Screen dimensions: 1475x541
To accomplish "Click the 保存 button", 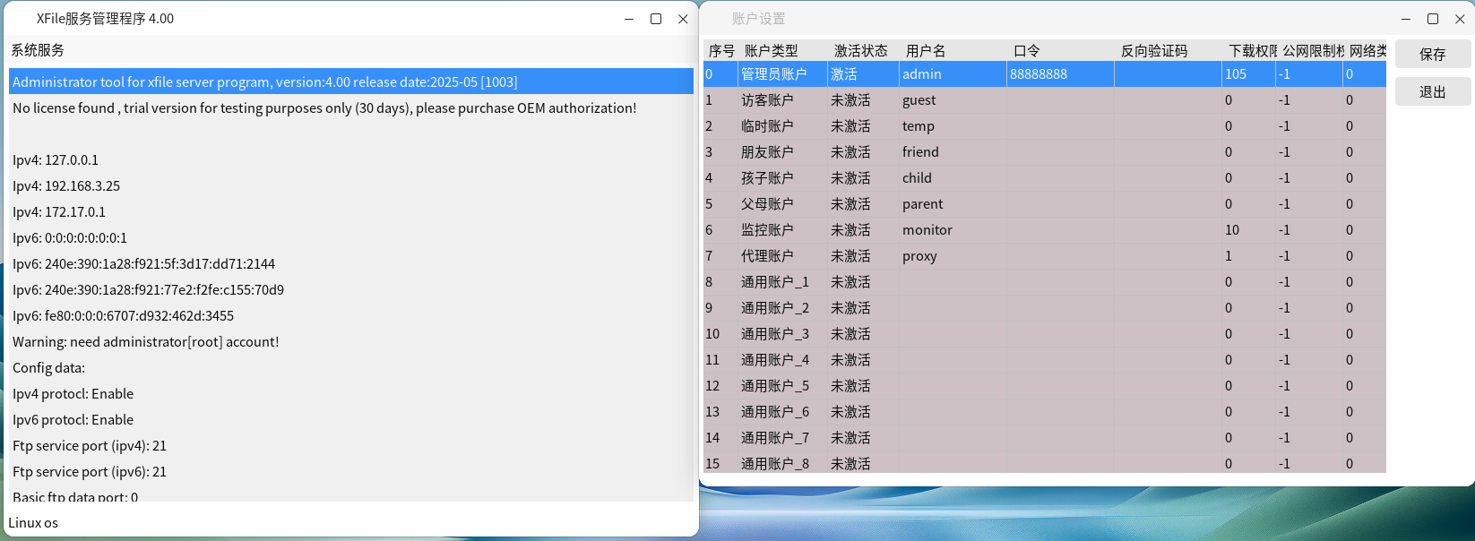I will click(1432, 55).
